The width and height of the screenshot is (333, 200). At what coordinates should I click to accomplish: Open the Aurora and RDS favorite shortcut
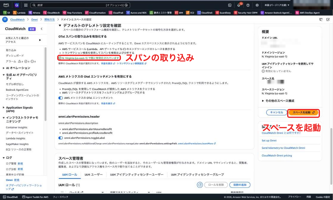(136, 13)
